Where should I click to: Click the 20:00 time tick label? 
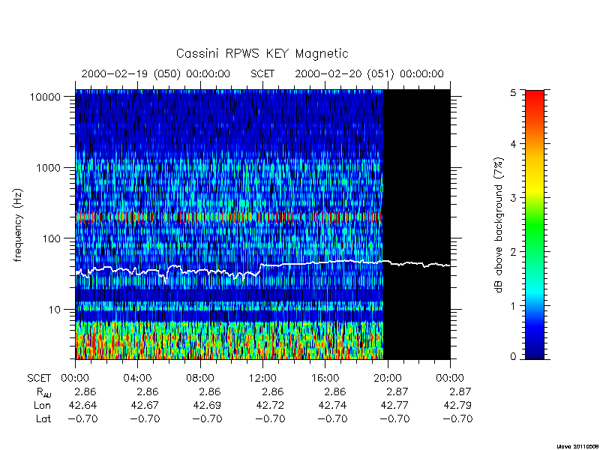tap(387, 379)
